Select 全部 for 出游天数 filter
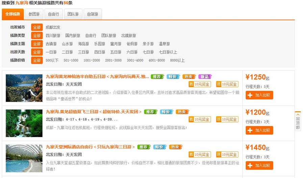 click(37, 52)
